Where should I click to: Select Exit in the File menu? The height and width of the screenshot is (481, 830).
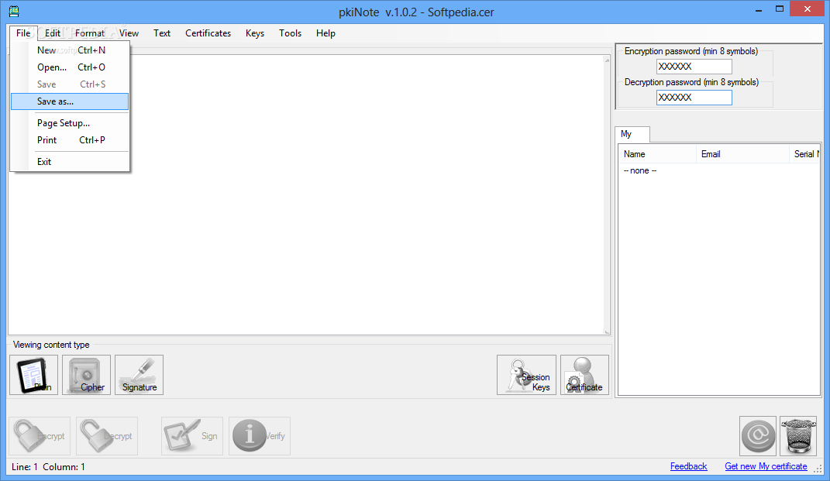70,161
